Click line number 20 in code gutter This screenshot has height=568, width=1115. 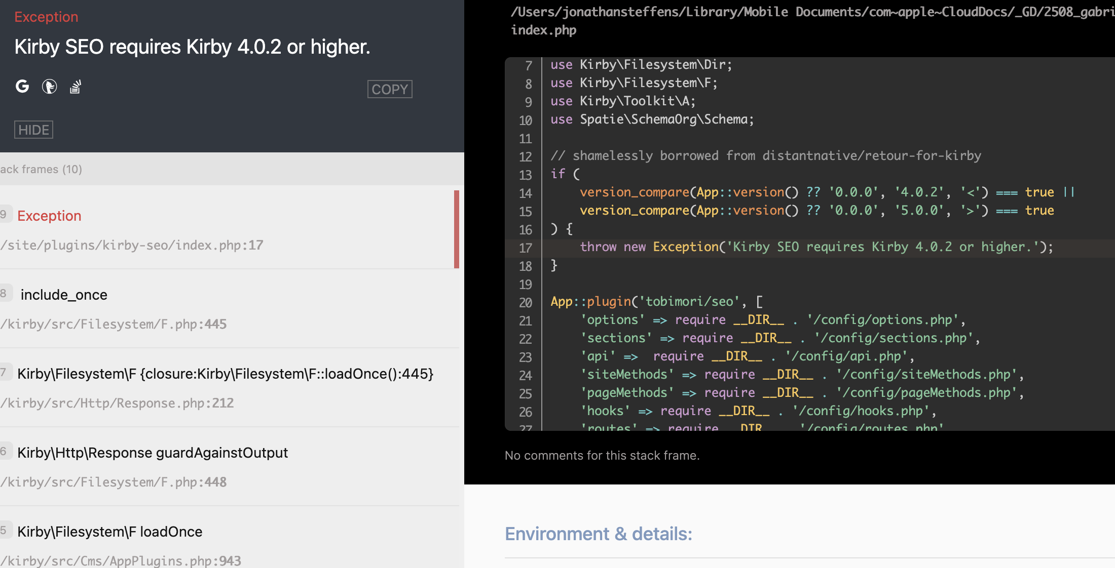coord(526,303)
